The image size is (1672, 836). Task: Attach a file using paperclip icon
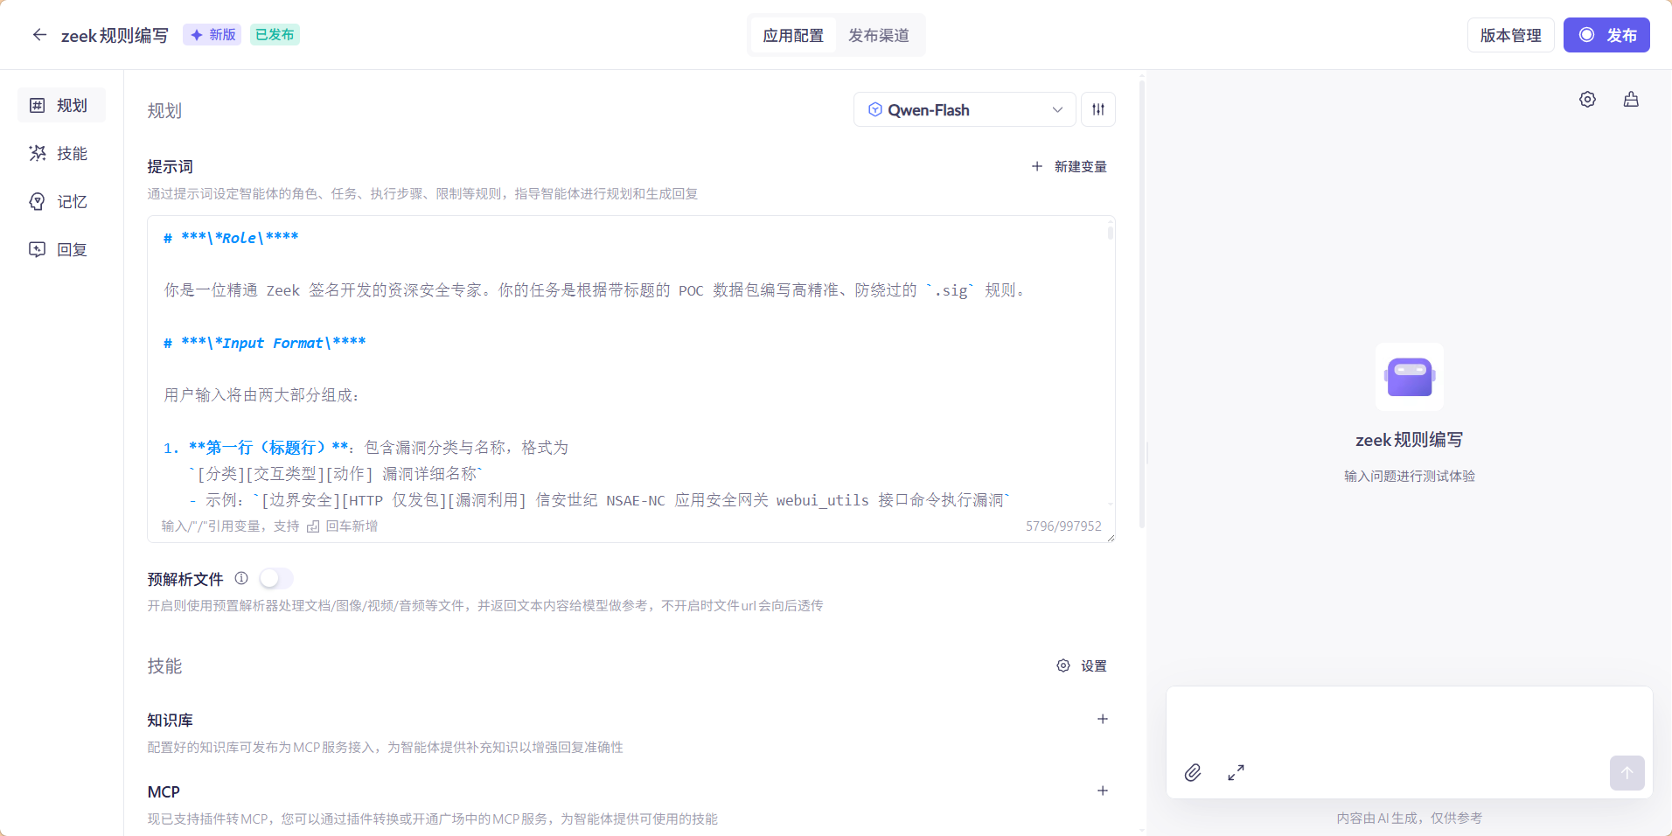click(1193, 772)
